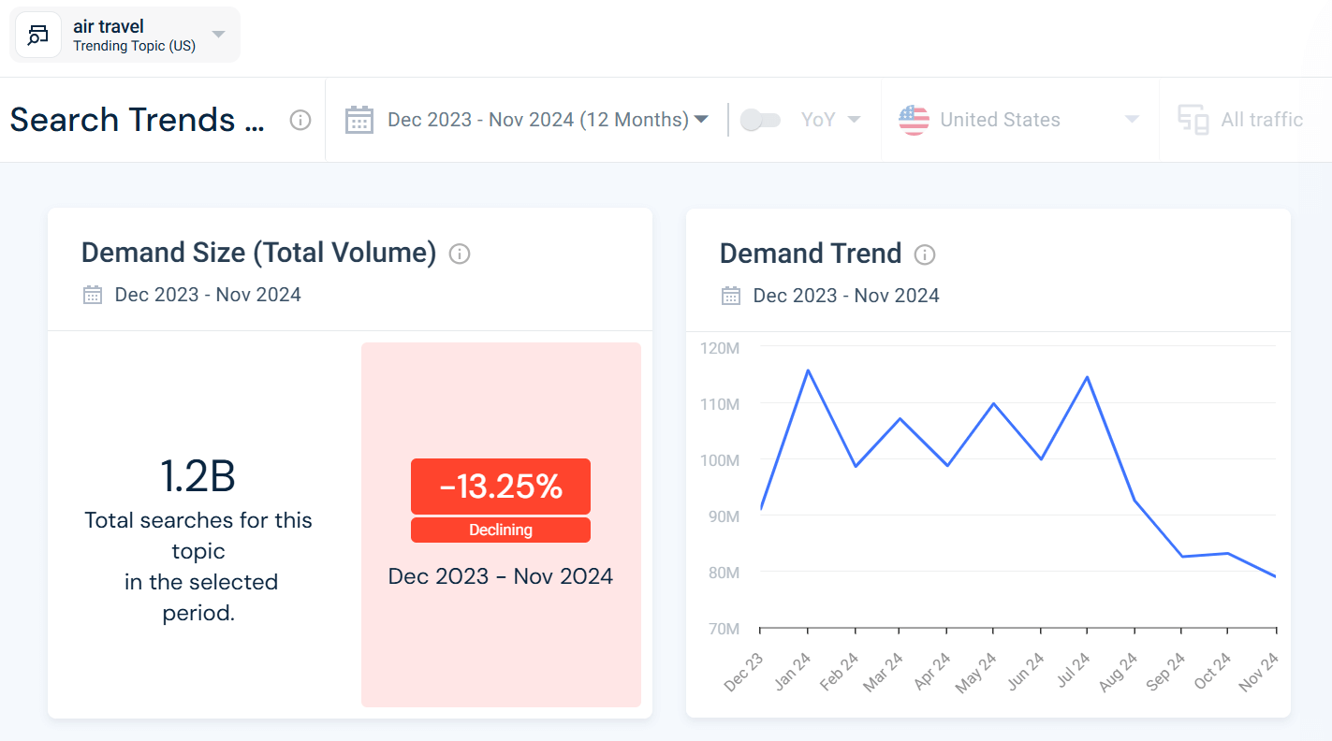Image resolution: width=1332 pixels, height=741 pixels.
Task: Click the Jul 24 peak on the Demand Trend chart
Action: point(1086,378)
